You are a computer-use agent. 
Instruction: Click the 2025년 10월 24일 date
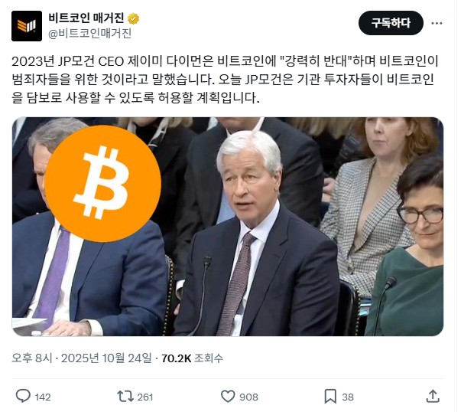[106, 358]
